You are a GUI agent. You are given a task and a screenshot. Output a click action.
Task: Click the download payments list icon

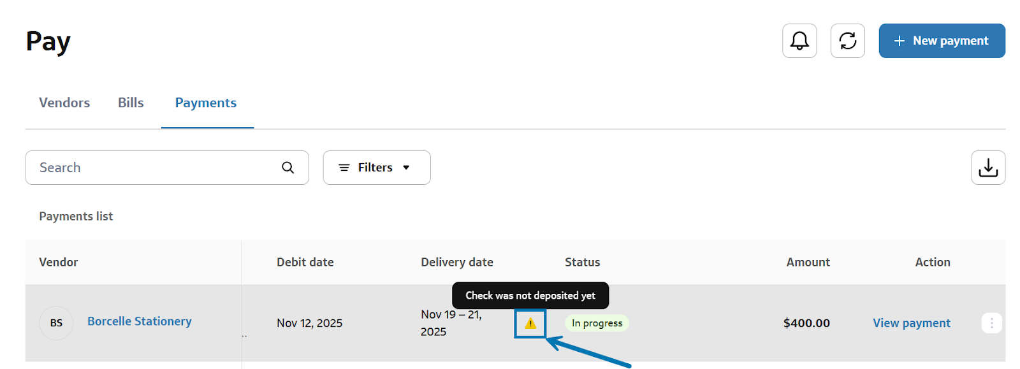pyautogui.click(x=987, y=168)
